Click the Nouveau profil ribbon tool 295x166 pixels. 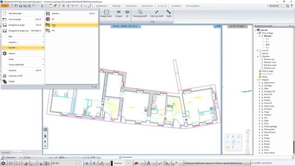tap(140, 13)
